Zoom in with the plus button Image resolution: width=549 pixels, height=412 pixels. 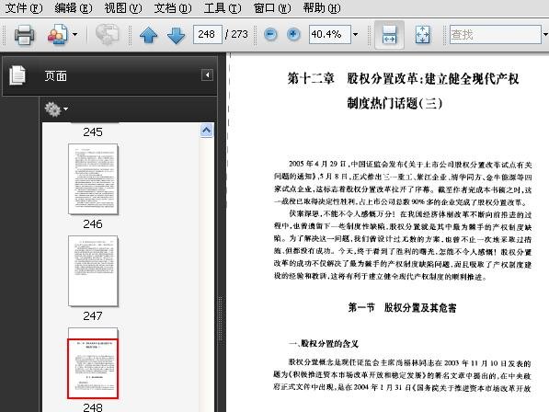(293, 34)
